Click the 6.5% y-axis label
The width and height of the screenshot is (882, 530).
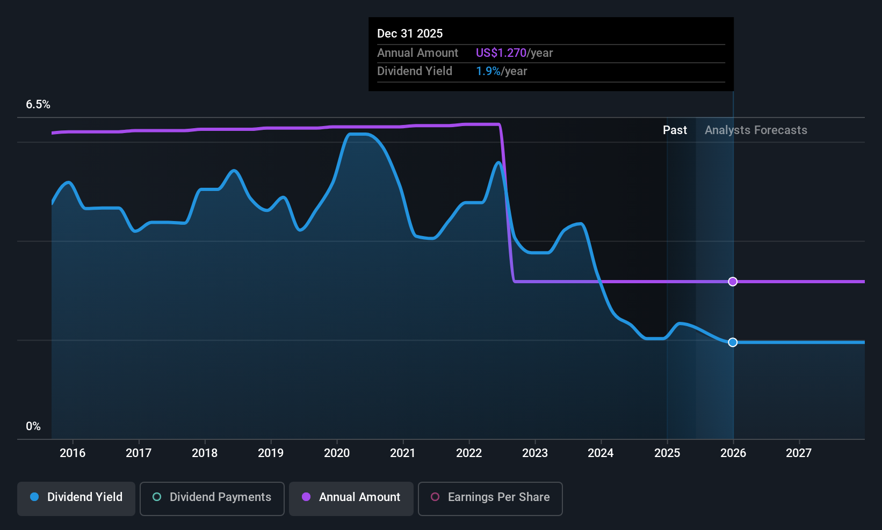pos(38,105)
